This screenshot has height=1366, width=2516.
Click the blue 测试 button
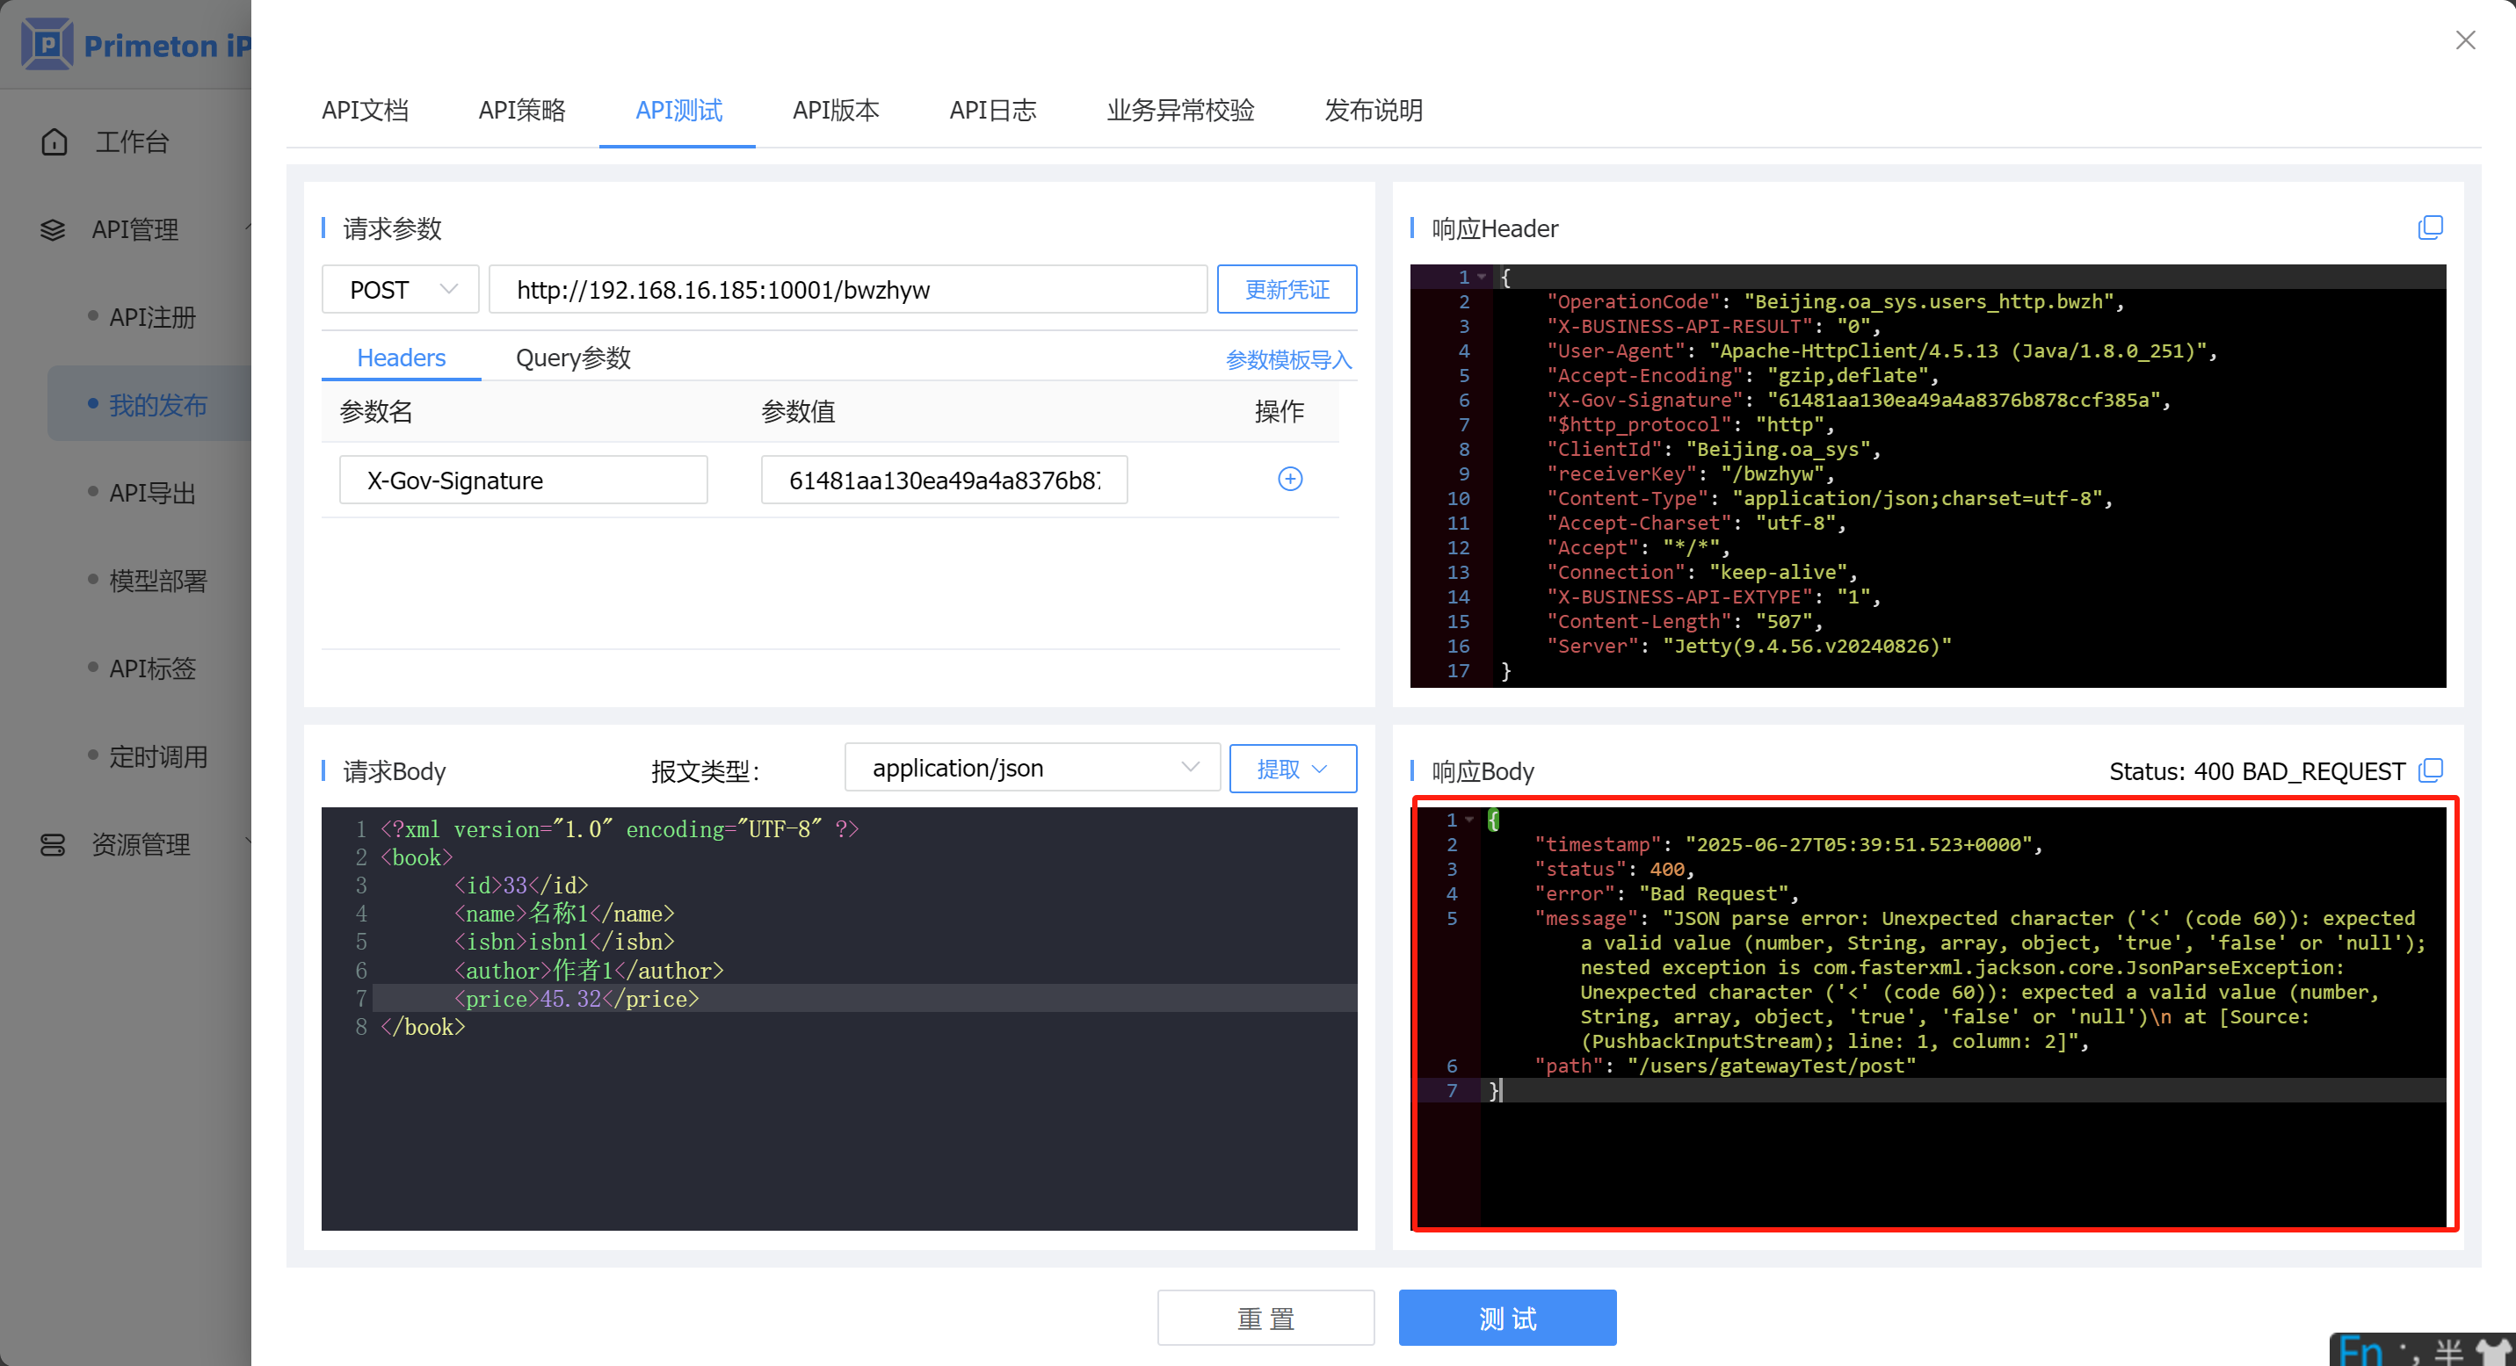(x=1506, y=1317)
